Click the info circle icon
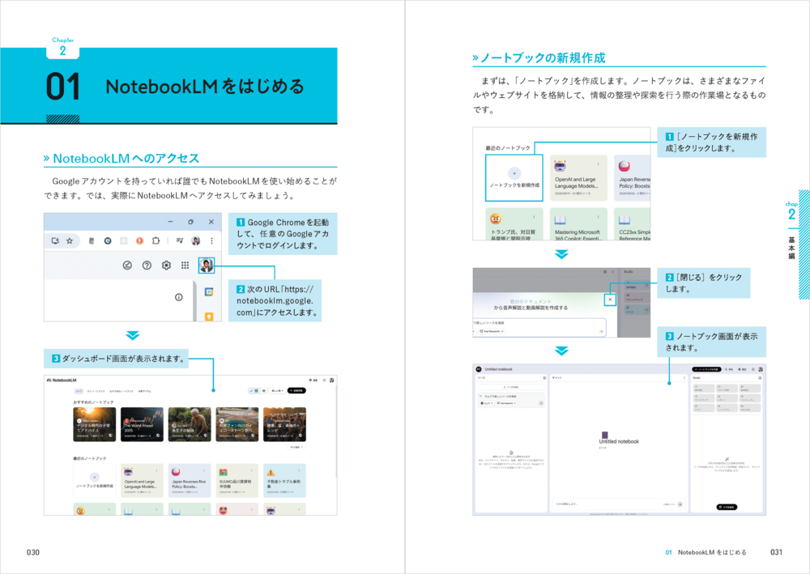The width and height of the screenshot is (810, 574). [x=179, y=297]
